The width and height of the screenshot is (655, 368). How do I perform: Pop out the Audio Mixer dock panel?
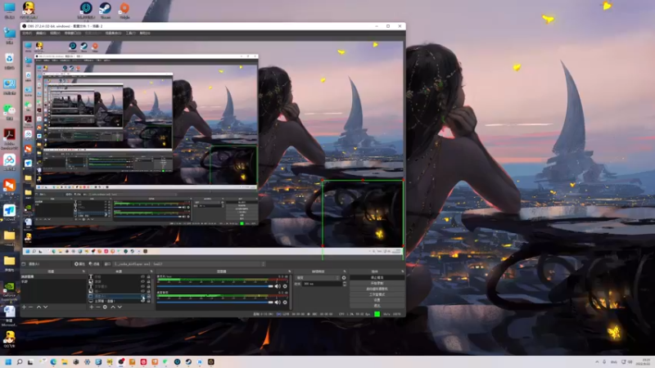click(x=290, y=272)
